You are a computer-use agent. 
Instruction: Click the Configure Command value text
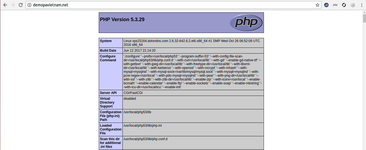click(193, 71)
